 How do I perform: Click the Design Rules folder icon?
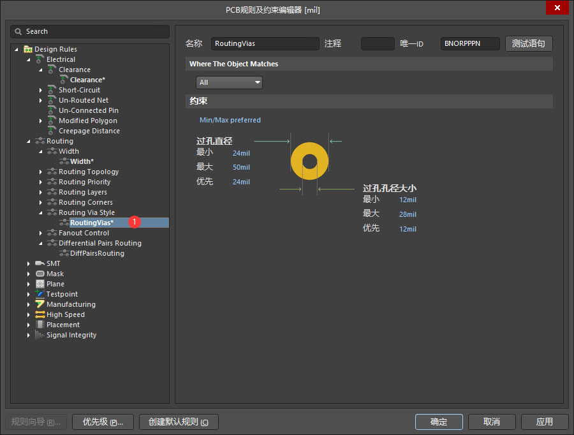coord(28,49)
